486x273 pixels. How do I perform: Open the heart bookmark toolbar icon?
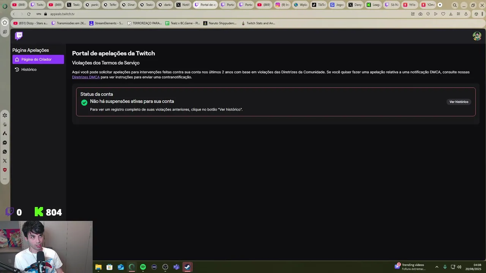(x=443, y=14)
